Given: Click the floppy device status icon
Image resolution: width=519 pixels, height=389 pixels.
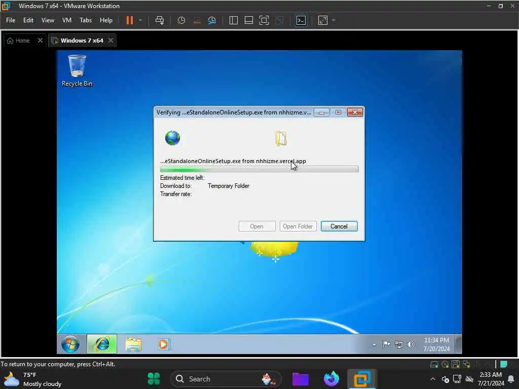Looking at the screenshot, I should point(456,365).
